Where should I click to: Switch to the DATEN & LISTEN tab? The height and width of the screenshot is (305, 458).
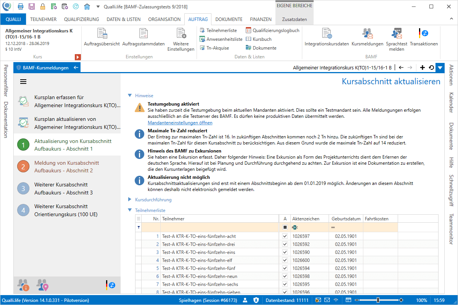123,19
